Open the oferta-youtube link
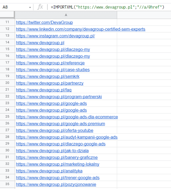Image resolution: width=171 pixels, height=189 pixels. pyautogui.click(x=55, y=131)
